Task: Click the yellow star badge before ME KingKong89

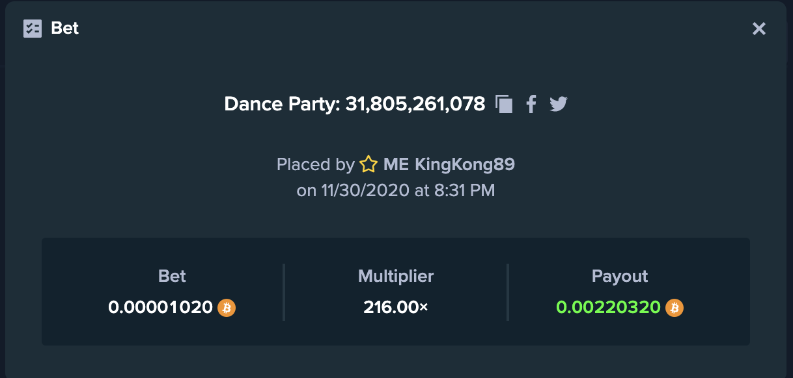Action: (369, 165)
